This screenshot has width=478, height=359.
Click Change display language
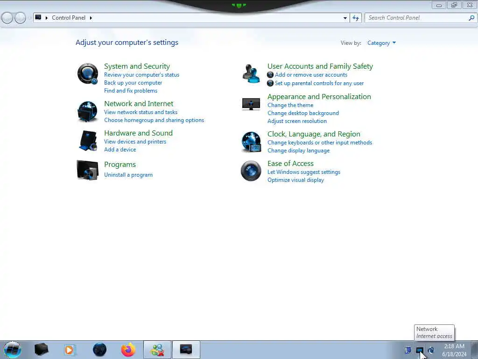point(298,151)
